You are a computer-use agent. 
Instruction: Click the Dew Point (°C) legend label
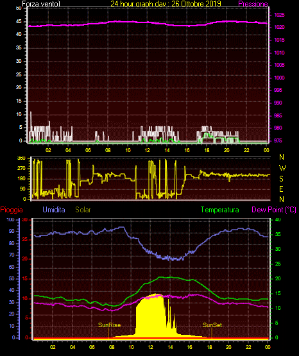274,210
